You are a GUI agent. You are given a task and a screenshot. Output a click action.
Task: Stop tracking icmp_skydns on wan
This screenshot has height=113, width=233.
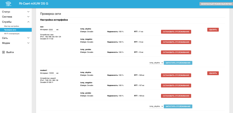[x=176, y=32]
